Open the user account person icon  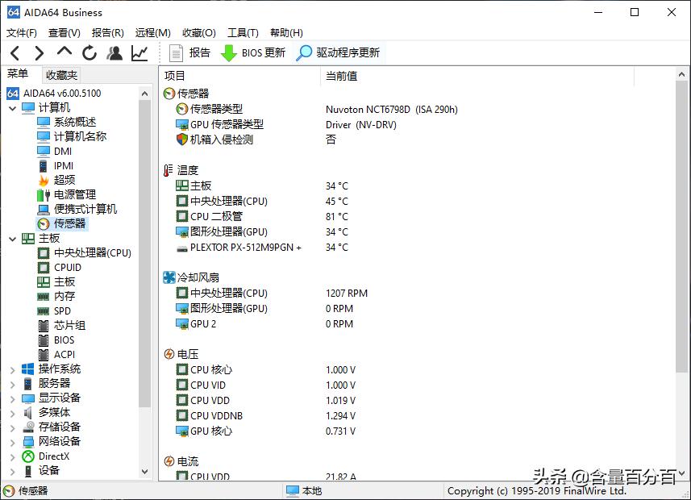pyautogui.click(x=114, y=52)
